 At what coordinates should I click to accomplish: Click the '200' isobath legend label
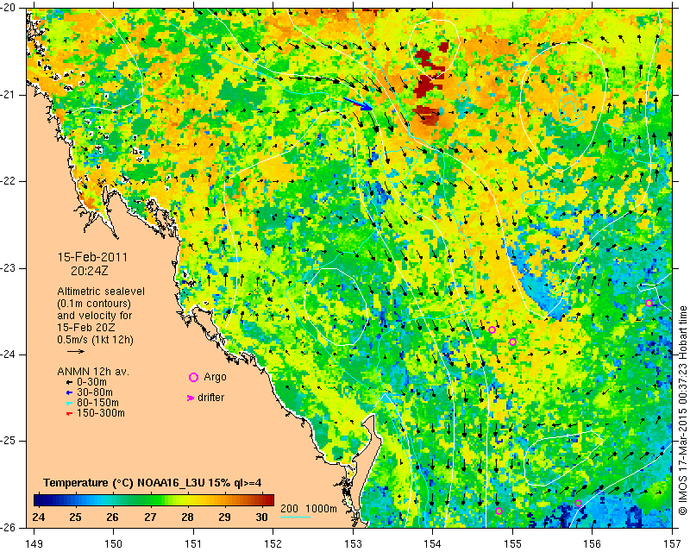pyautogui.click(x=289, y=509)
